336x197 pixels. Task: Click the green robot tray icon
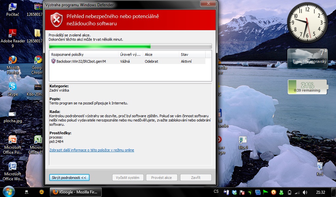281,192
